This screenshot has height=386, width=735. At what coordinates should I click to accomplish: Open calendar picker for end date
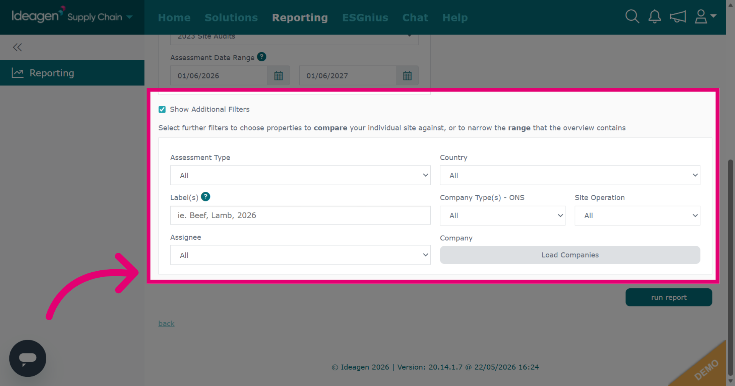tap(407, 75)
